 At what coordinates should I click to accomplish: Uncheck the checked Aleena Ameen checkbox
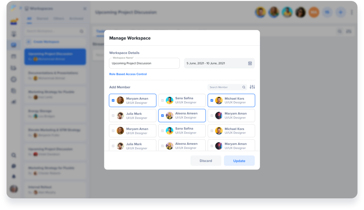click(x=163, y=116)
